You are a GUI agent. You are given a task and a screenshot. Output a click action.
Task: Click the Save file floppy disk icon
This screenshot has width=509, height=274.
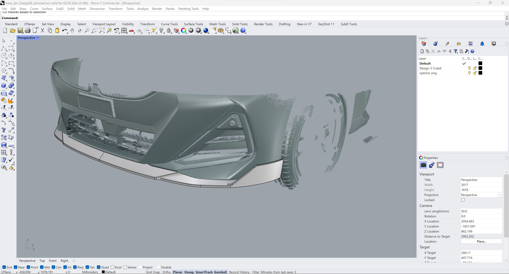pyautogui.click(x=20, y=31)
